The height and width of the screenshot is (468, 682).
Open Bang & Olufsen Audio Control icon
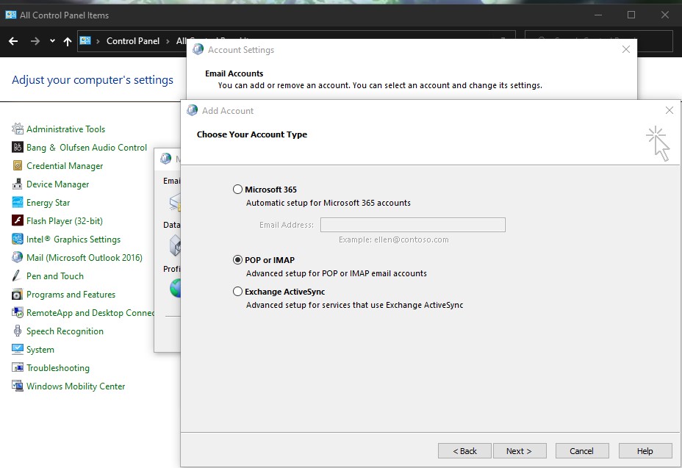(x=18, y=147)
